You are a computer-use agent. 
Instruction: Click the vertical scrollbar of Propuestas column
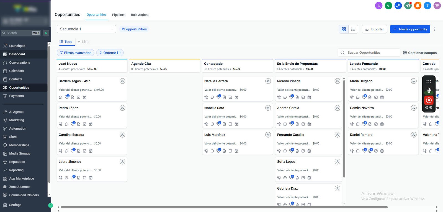[x=344, y=129]
